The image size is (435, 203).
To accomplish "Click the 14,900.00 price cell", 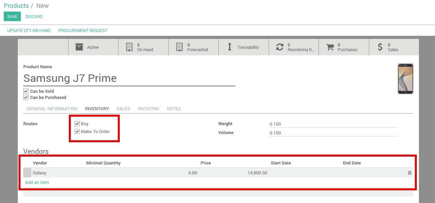I will point(257,173).
